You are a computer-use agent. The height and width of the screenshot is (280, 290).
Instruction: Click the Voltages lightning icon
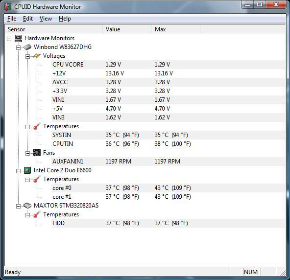click(37, 56)
